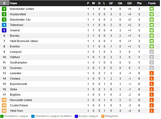Sort table by the GD column header

coord(129,3)
